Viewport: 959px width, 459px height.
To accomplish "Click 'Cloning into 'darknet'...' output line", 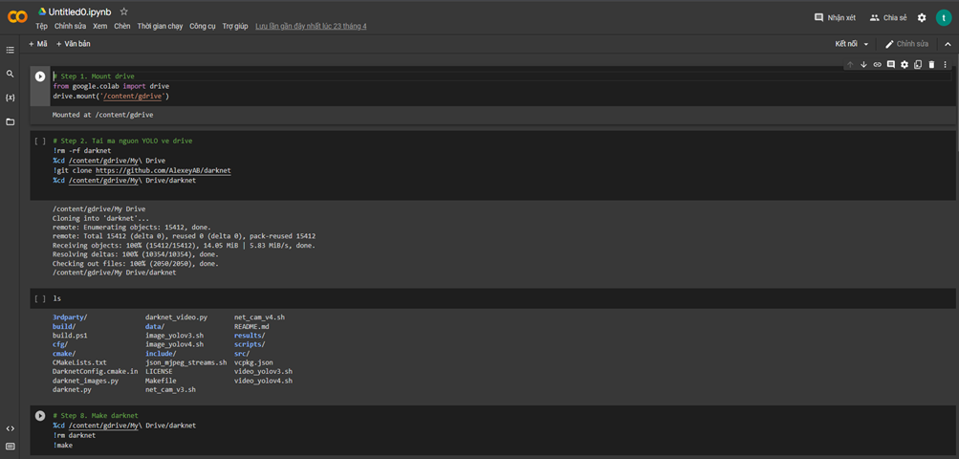I will 100,218.
